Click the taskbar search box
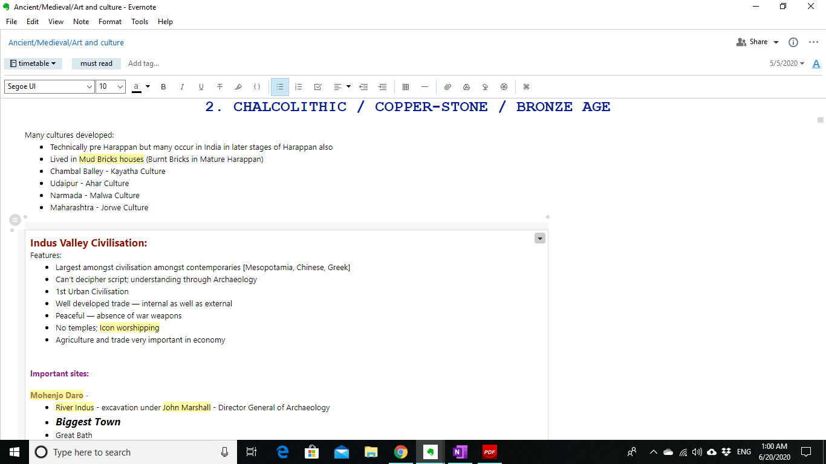The width and height of the screenshot is (826, 464). [134, 452]
